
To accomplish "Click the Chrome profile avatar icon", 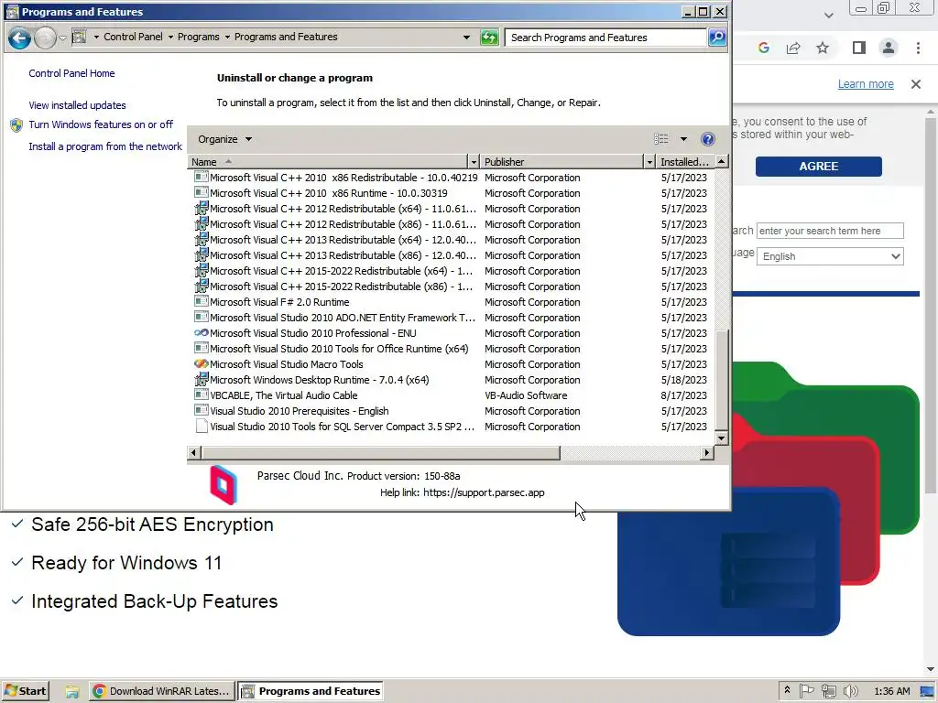I will [889, 48].
